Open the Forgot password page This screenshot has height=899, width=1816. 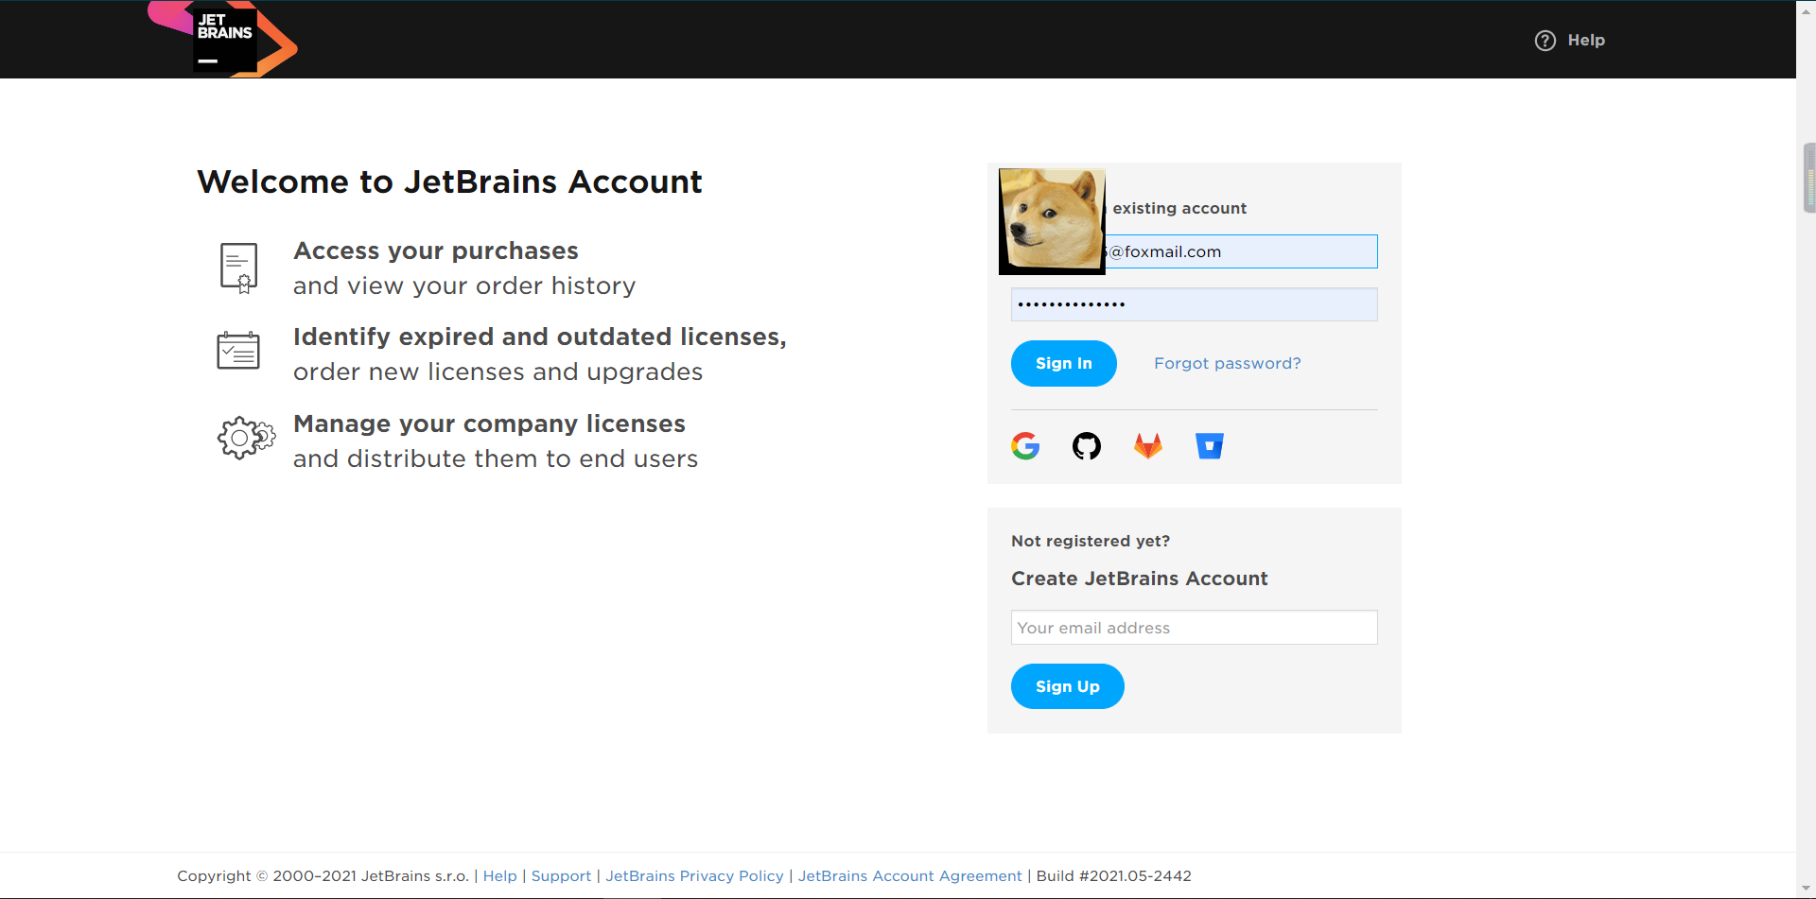pyautogui.click(x=1227, y=363)
